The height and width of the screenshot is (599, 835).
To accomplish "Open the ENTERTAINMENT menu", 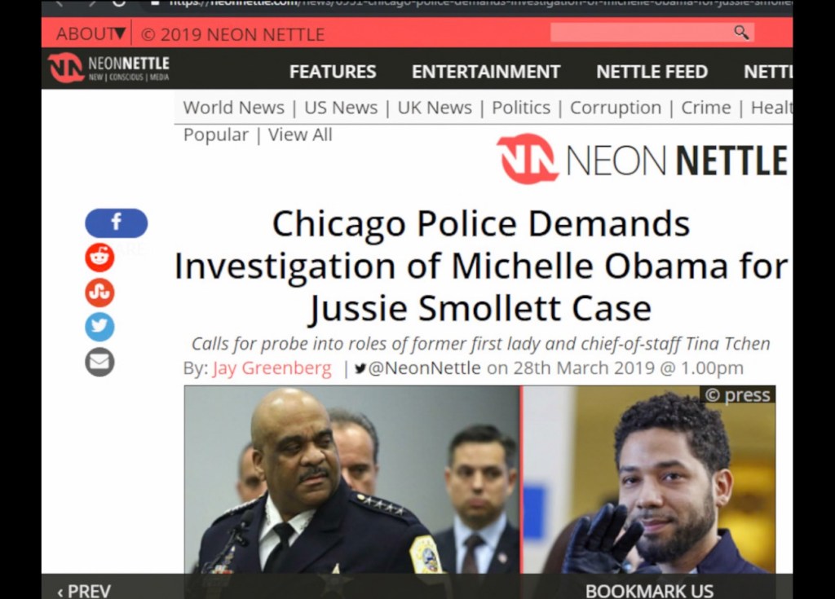I will click(x=486, y=72).
